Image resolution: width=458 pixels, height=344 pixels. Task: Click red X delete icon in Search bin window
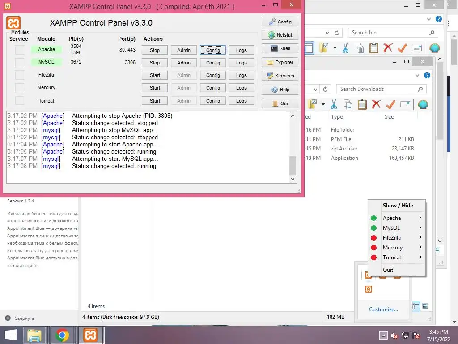[388, 47]
